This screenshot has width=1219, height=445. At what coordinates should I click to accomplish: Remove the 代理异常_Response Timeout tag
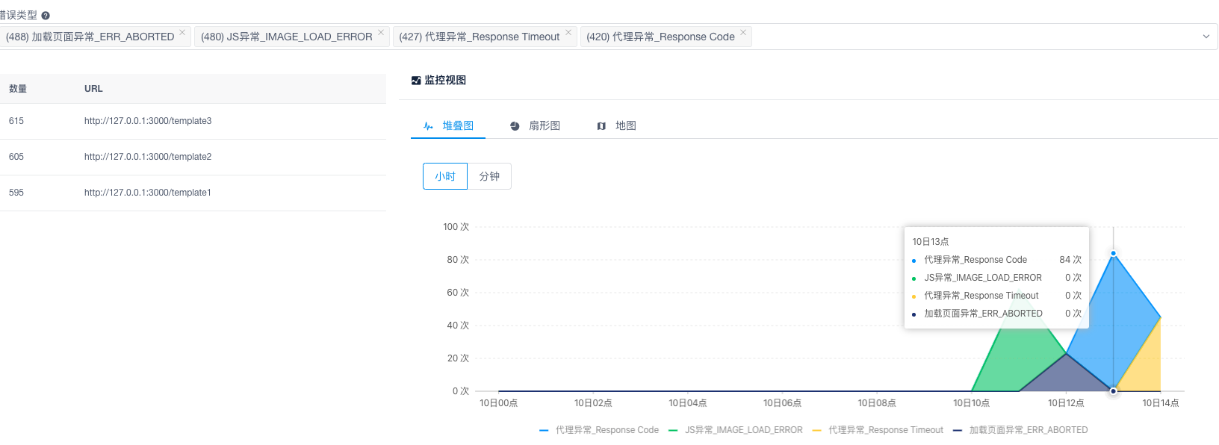[568, 32]
